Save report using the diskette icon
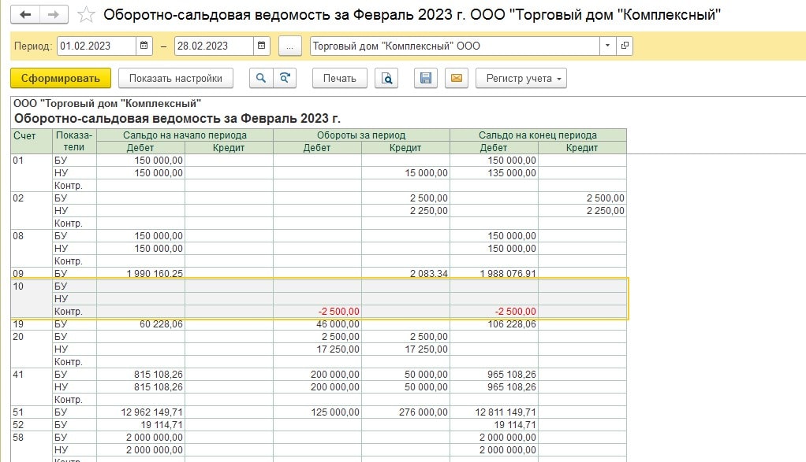Image resolution: width=806 pixels, height=462 pixels. tap(426, 78)
